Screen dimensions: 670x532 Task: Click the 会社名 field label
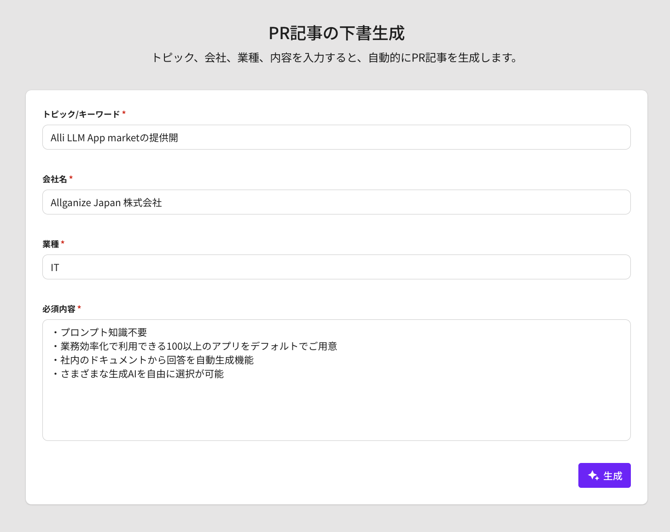pos(54,179)
